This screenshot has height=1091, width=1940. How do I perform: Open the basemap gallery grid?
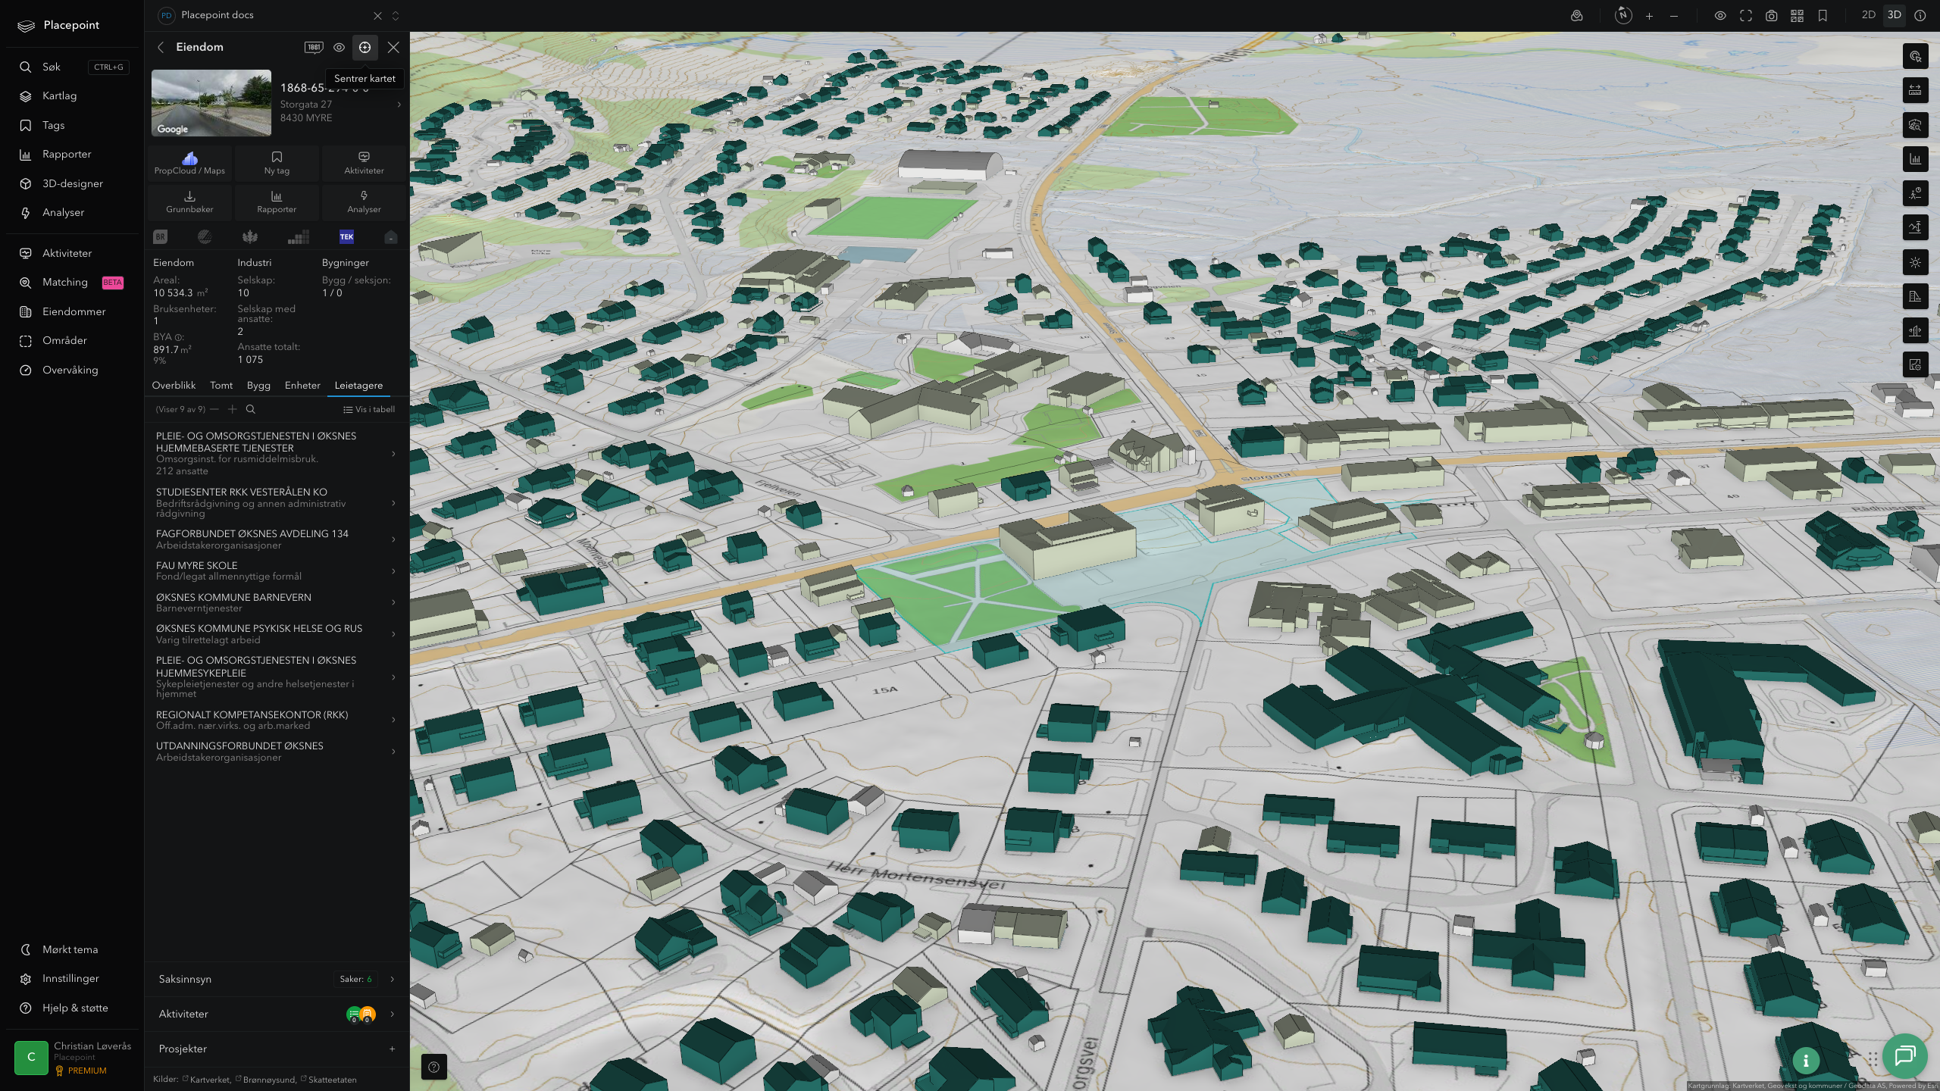1797,16
